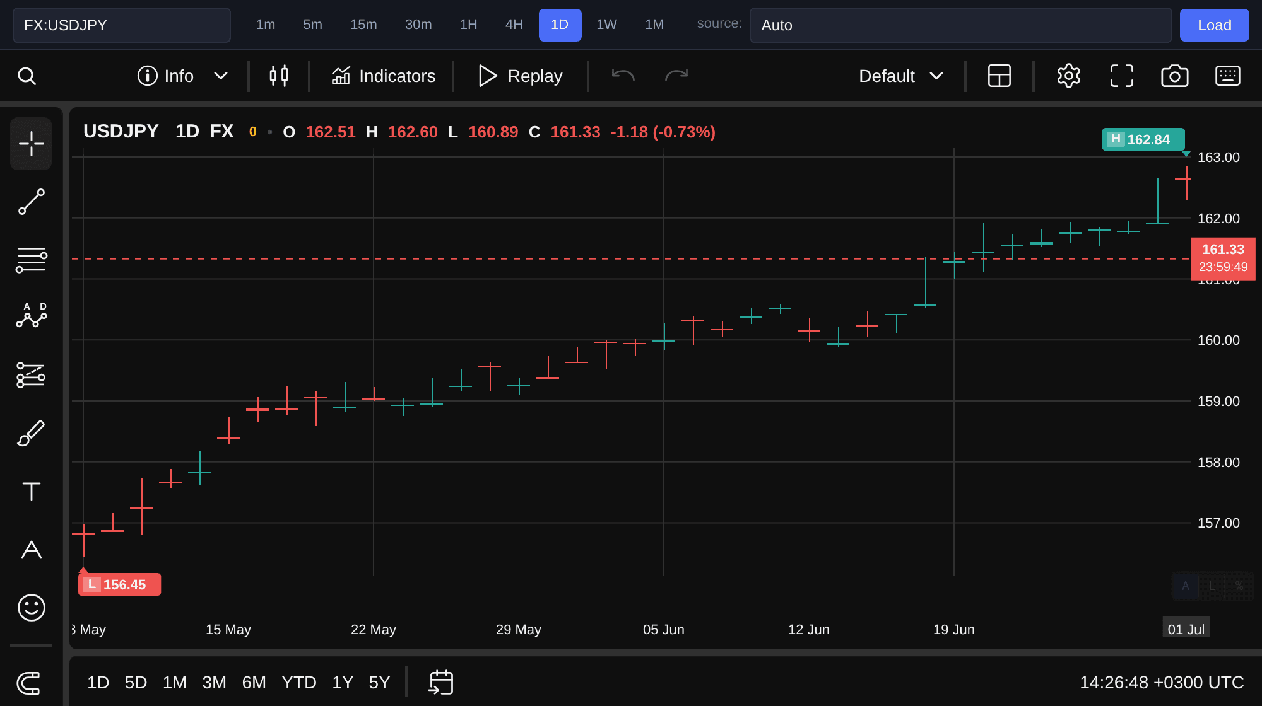Switch to the 15m timeframe
The width and height of the screenshot is (1262, 706).
(363, 25)
